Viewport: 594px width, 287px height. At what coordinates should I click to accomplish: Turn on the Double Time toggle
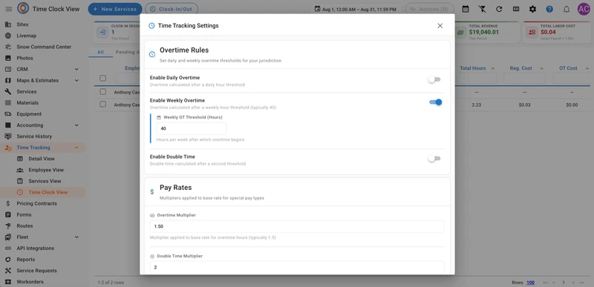[434, 159]
